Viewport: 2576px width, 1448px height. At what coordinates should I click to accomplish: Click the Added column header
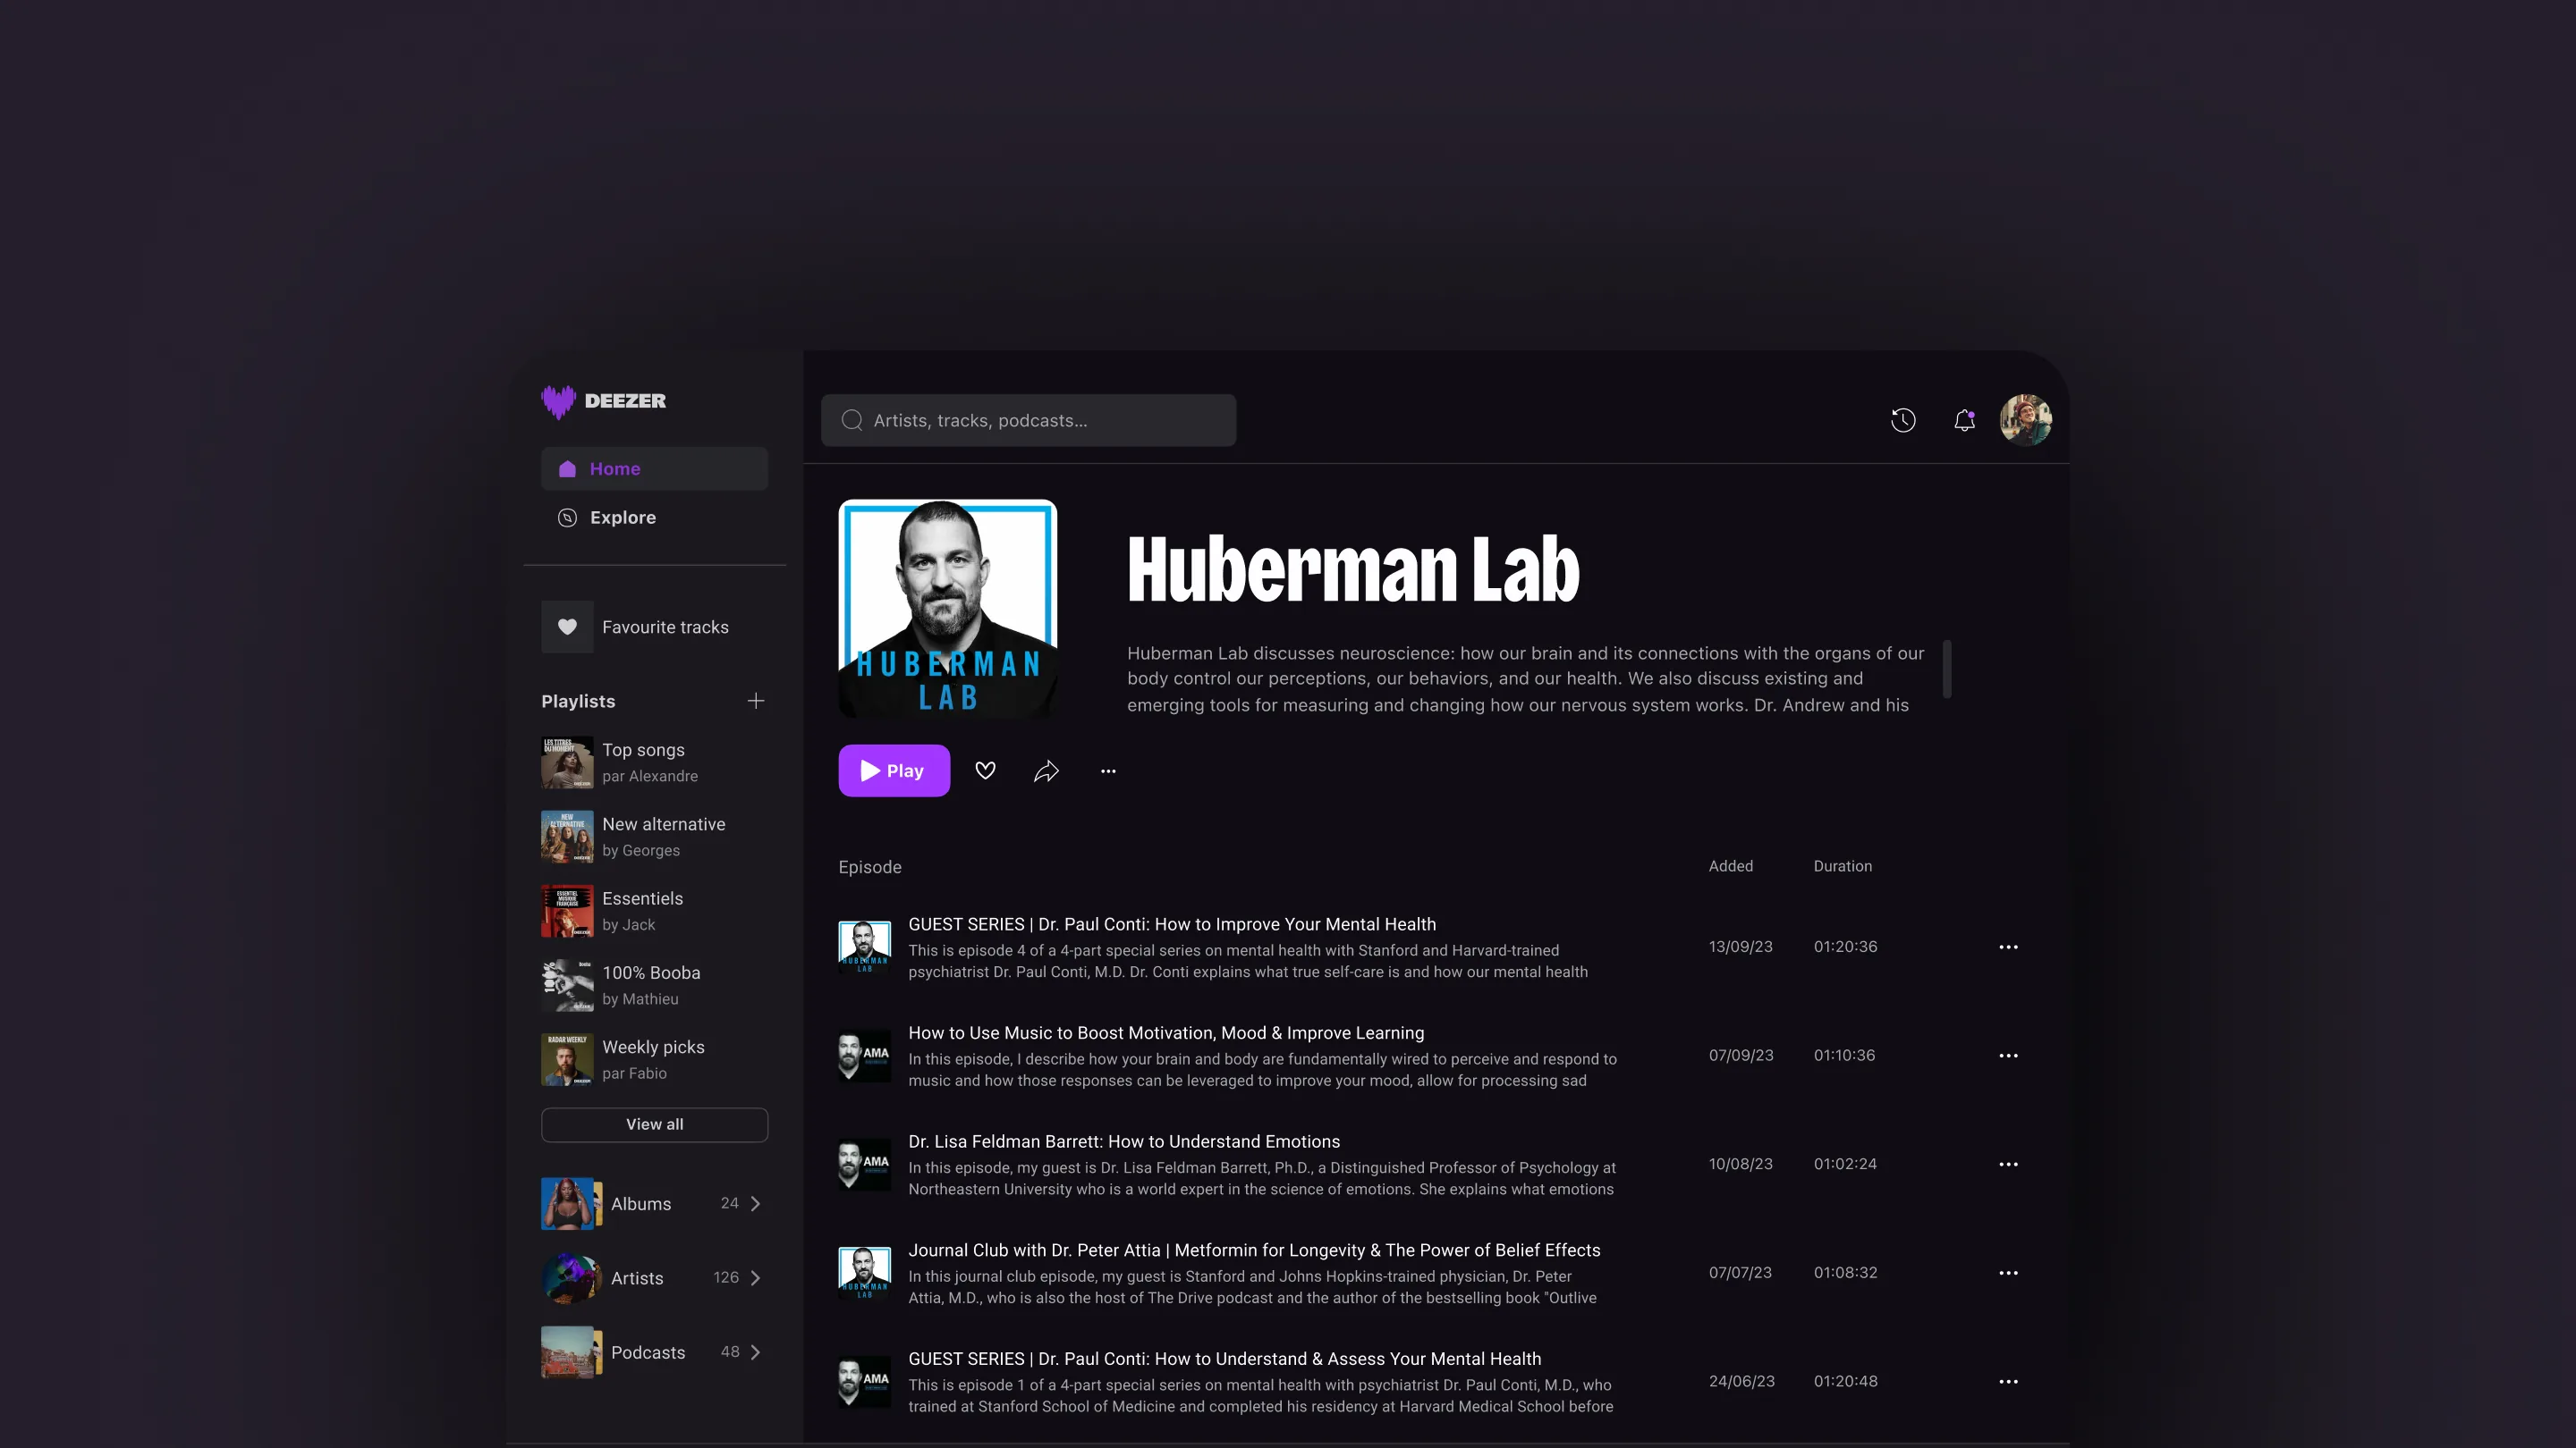click(x=1730, y=866)
